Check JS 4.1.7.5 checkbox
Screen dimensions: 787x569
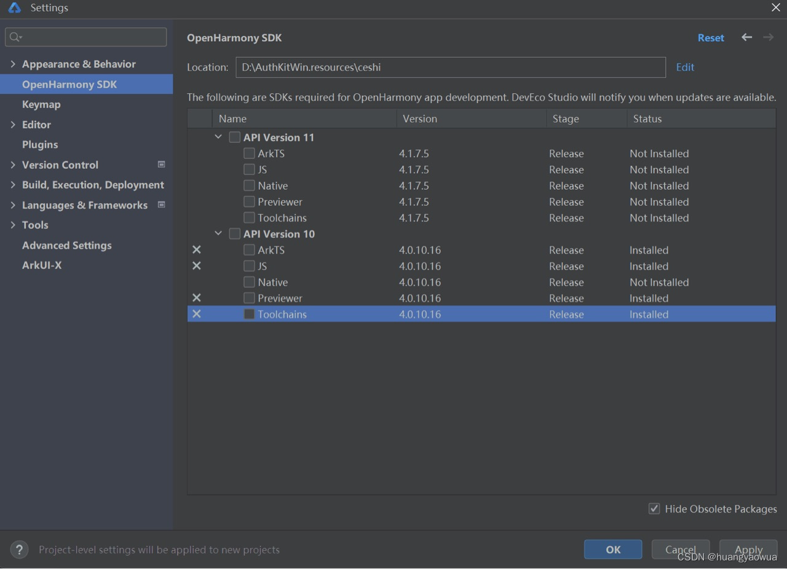pos(249,169)
